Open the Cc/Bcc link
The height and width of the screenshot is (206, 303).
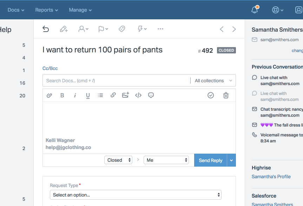point(50,69)
